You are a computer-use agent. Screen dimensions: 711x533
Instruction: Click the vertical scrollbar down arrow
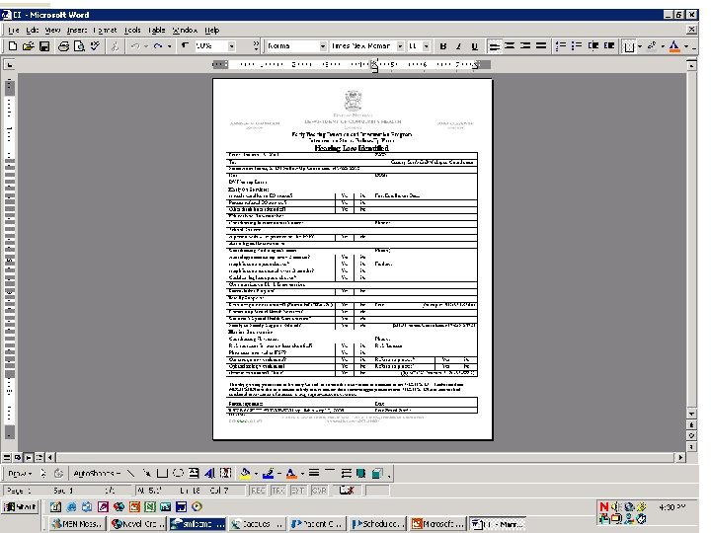tap(691, 414)
